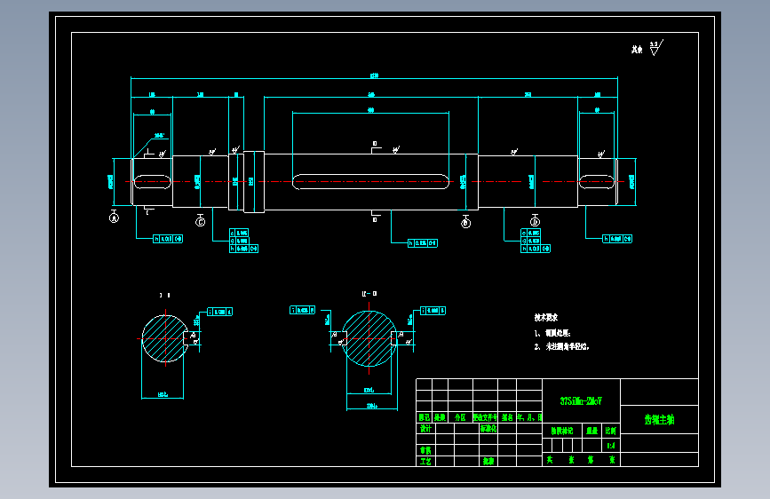Select tolerance frame left of right cross-section
Viewport: 770px width, 499px height.
(303, 310)
